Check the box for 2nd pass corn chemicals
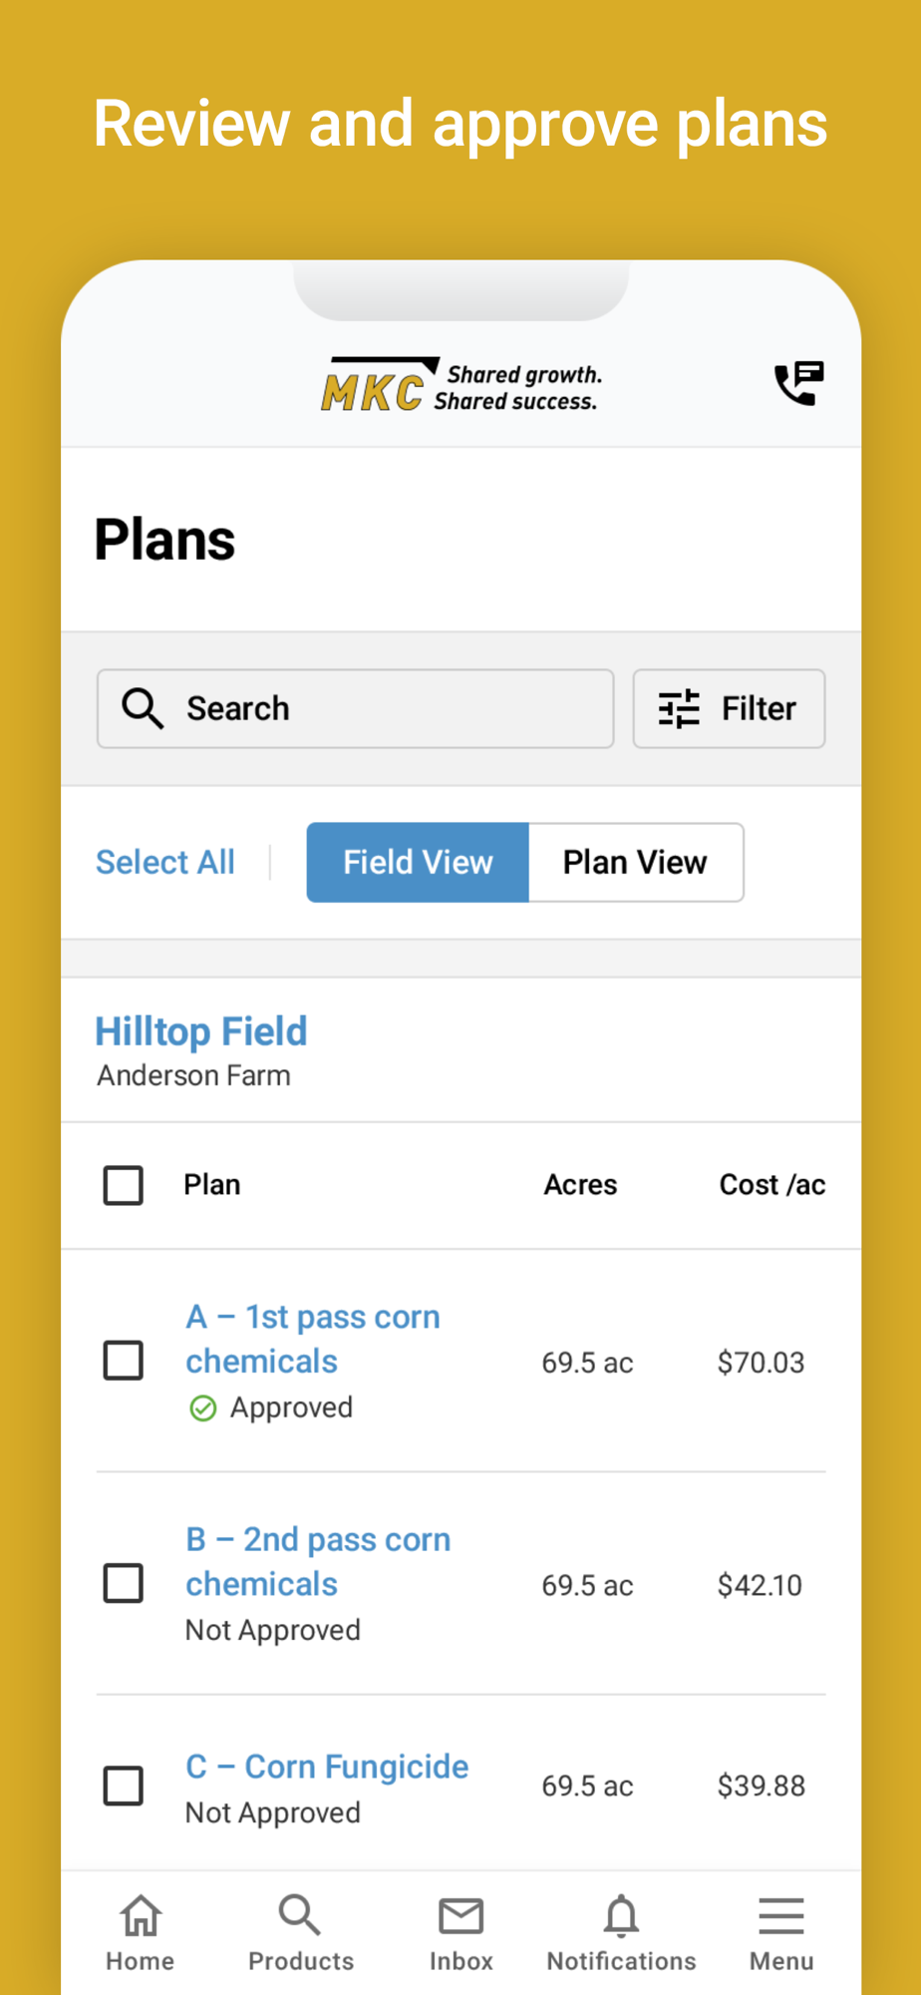The width and height of the screenshot is (921, 1995). [x=124, y=1583]
